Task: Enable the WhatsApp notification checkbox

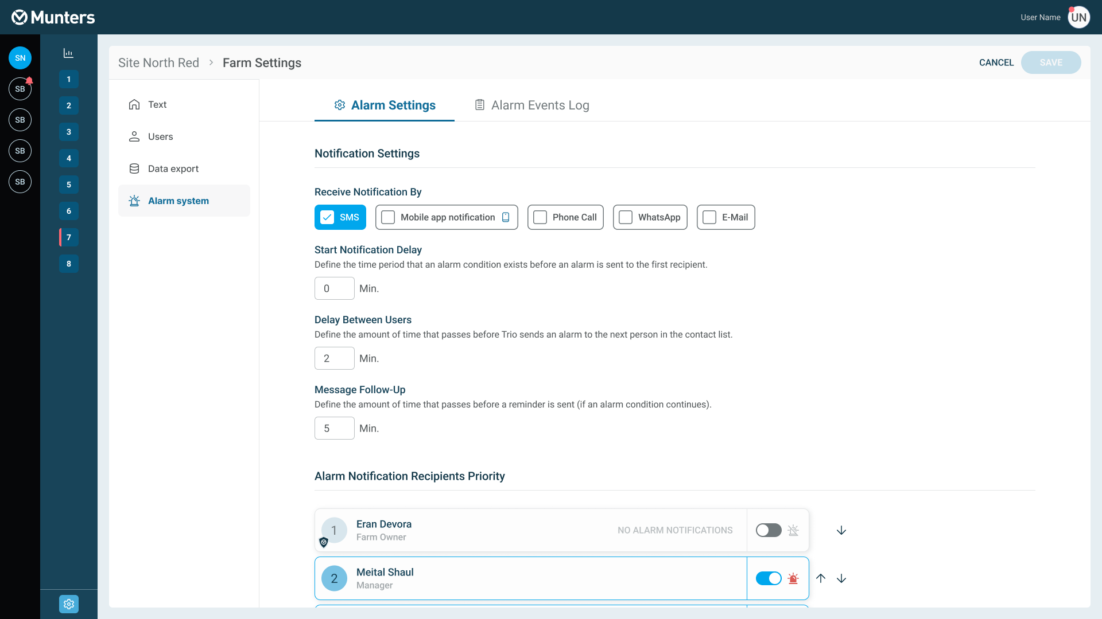Action: coord(626,217)
